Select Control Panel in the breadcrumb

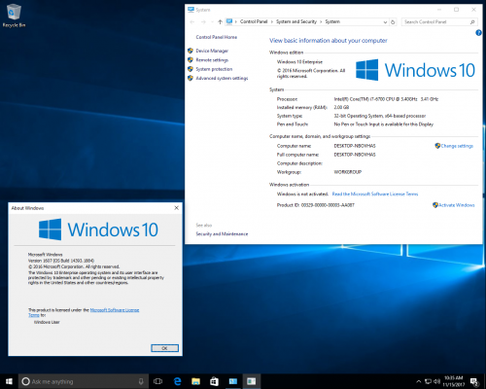pyautogui.click(x=254, y=21)
